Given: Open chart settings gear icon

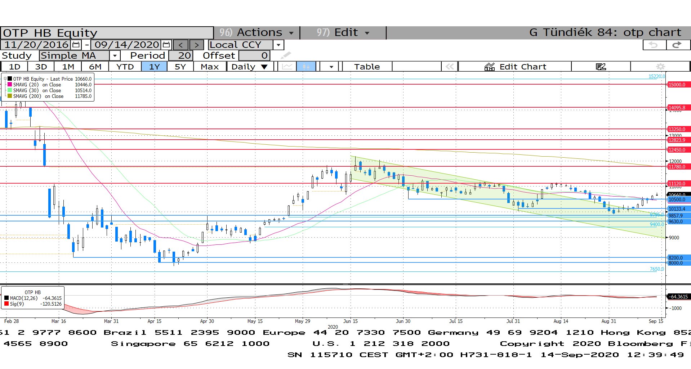Looking at the screenshot, I should pos(660,67).
